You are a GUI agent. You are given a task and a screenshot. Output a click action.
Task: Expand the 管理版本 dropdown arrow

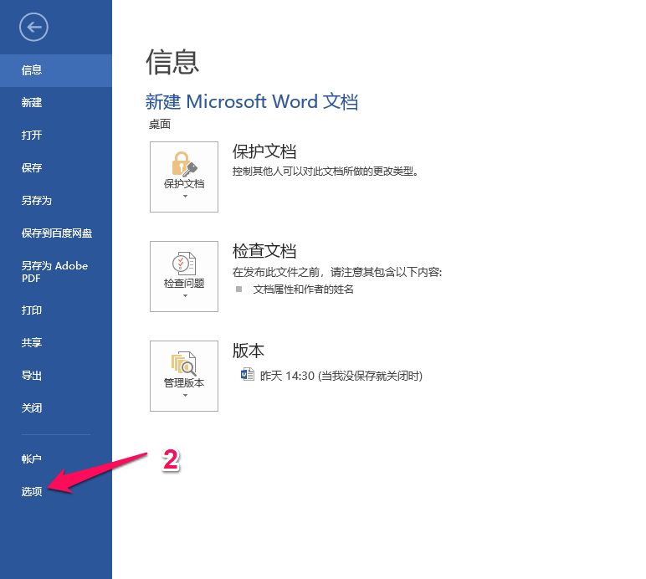(185, 395)
